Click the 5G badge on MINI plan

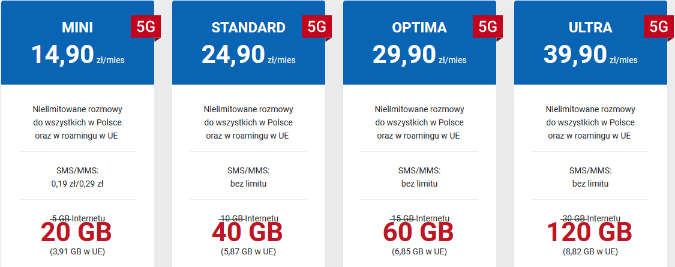146,27
